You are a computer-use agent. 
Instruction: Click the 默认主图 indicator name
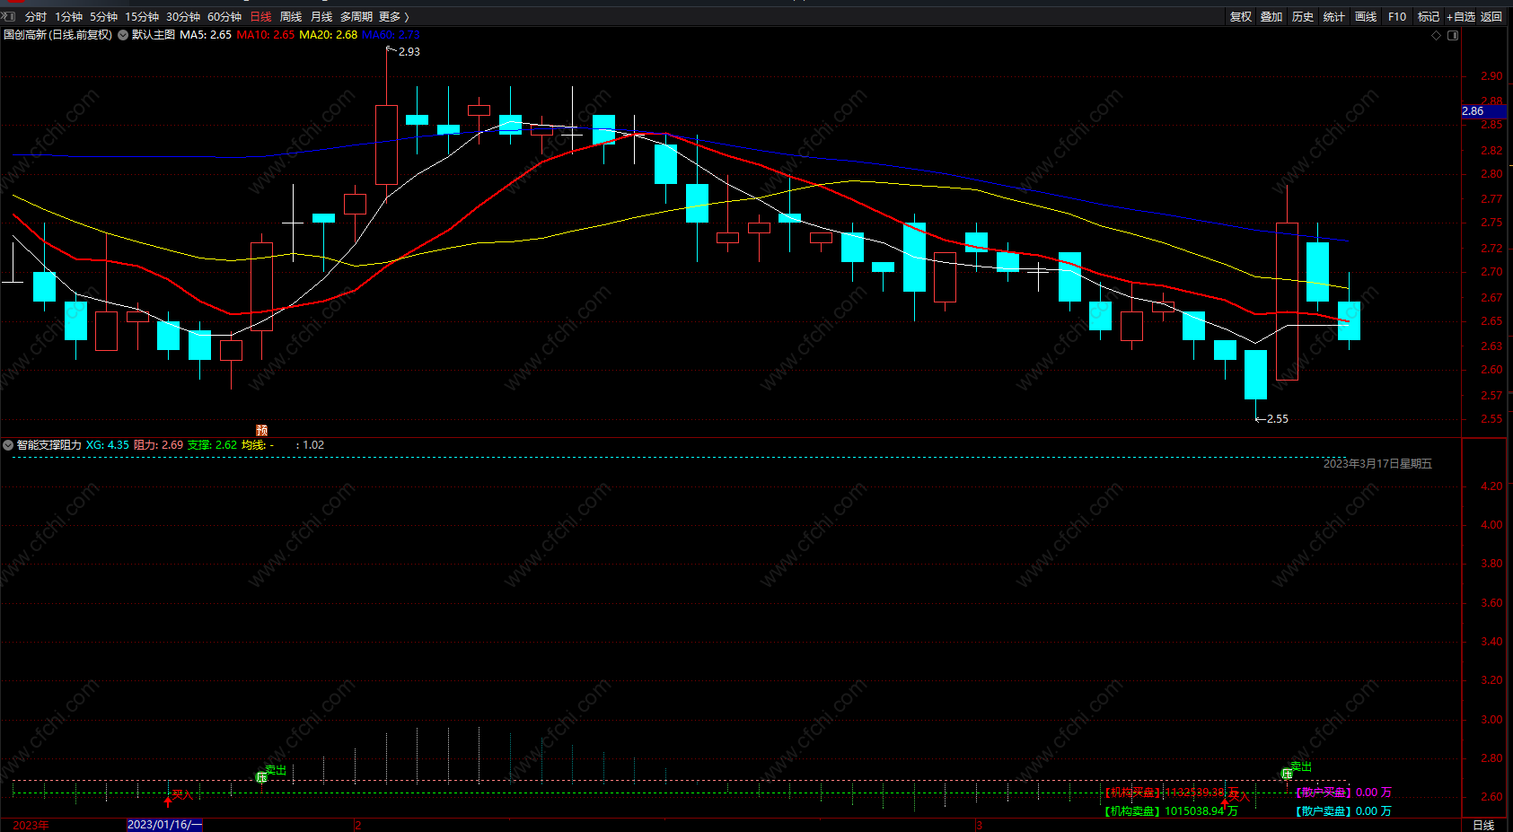coord(154,35)
